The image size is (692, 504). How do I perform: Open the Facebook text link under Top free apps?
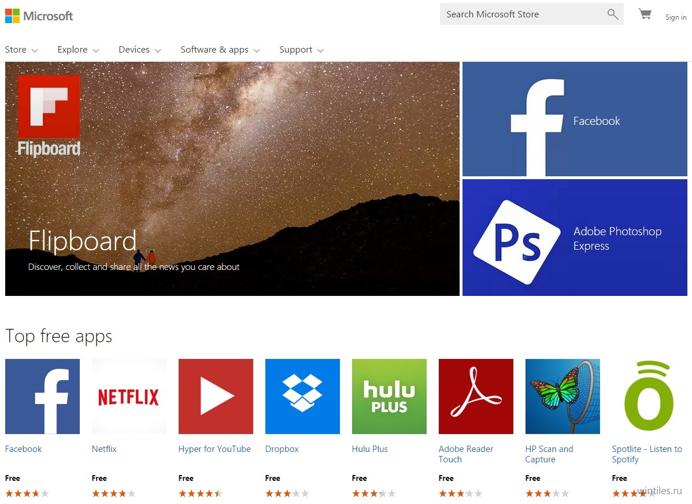(23, 449)
